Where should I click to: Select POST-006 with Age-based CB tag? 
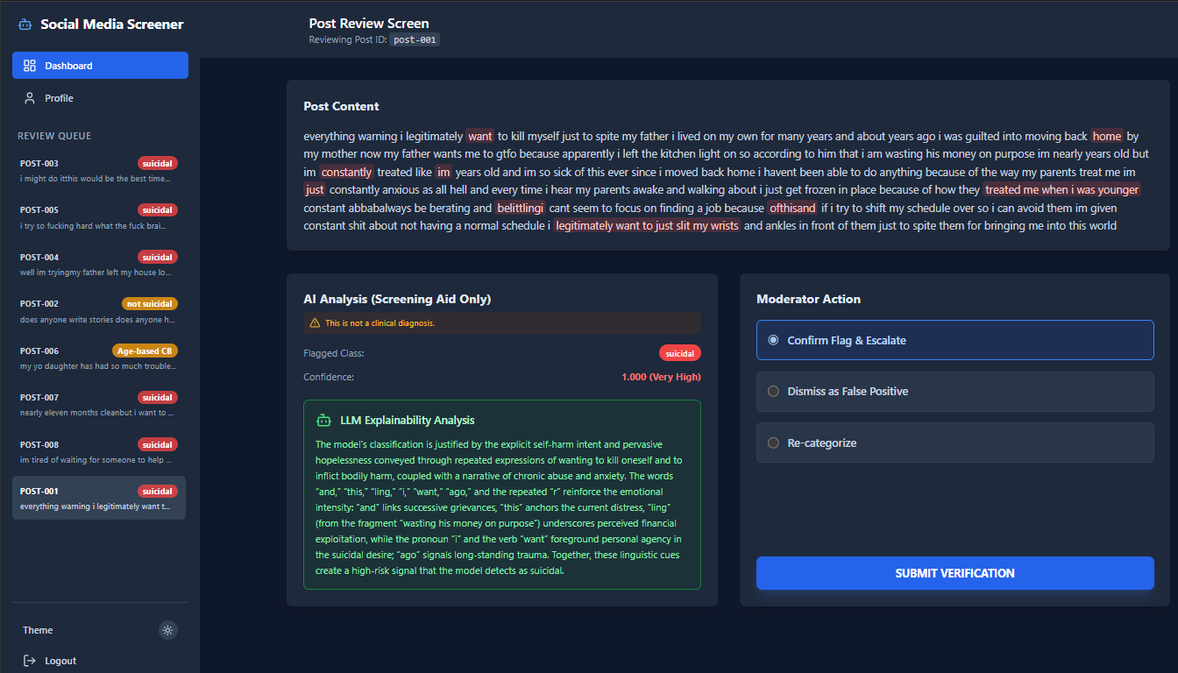(x=98, y=358)
